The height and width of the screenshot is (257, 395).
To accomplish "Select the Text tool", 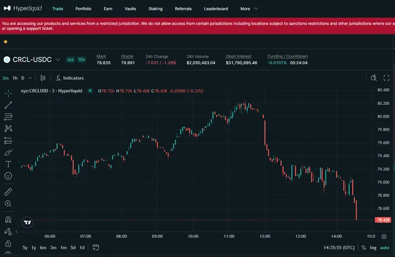I will tap(8, 164).
